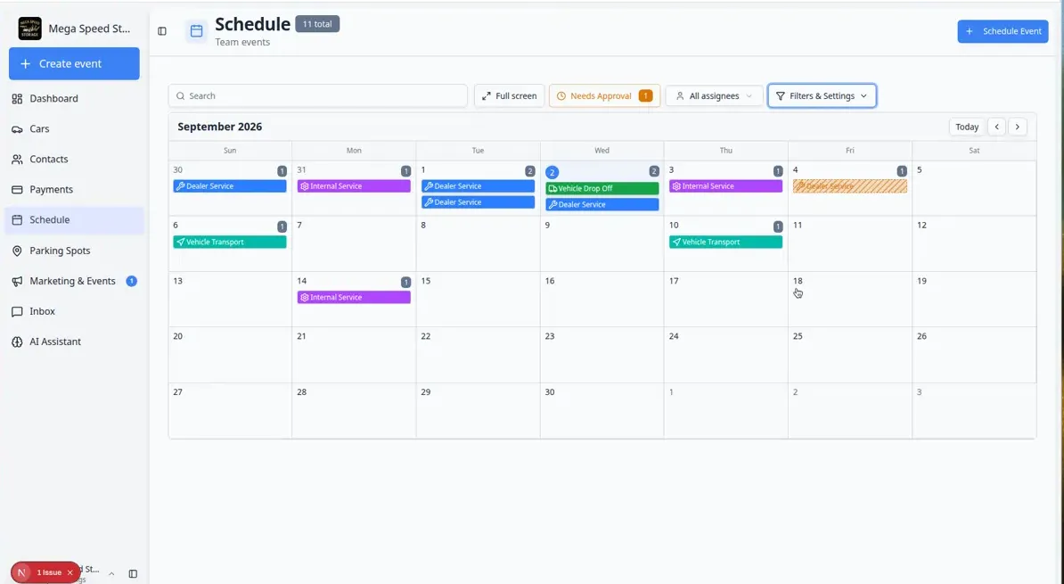Expand the account menu chevron at bottom
Screen dimensions: 1064x584
(111, 574)
